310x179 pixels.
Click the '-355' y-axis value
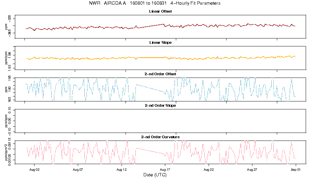tap(10, 19)
